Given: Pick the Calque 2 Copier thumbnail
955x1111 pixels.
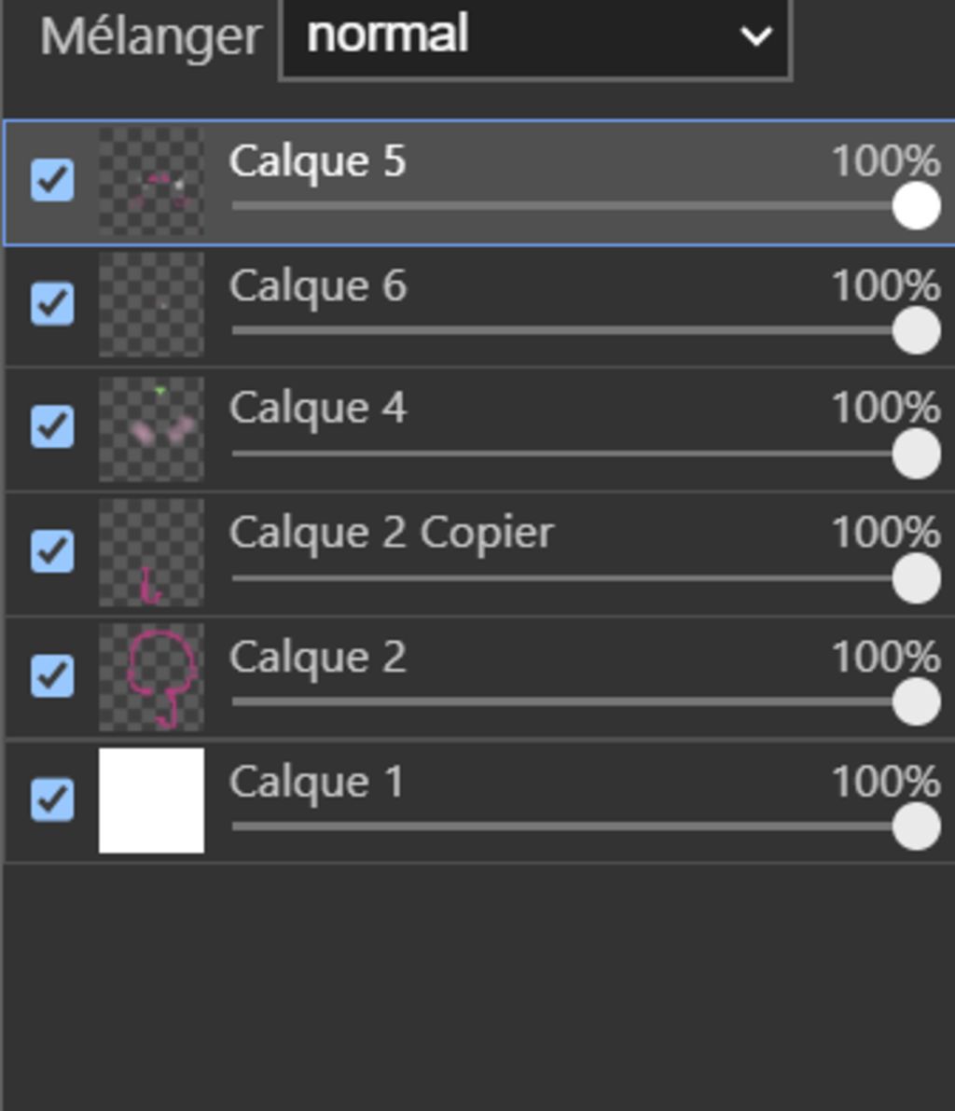Looking at the screenshot, I should (x=151, y=552).
